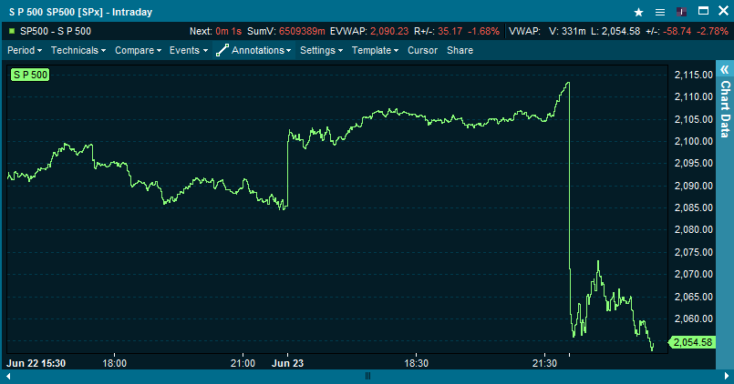
Task: Maximize the Intraday chart window
Action: coord(703,11)
